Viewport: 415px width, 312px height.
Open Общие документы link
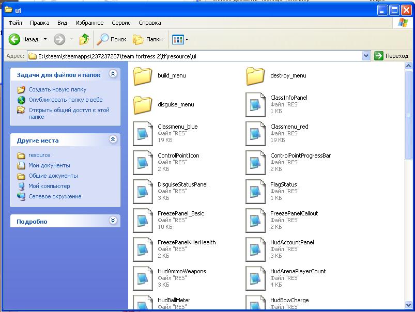click(53, 176)
